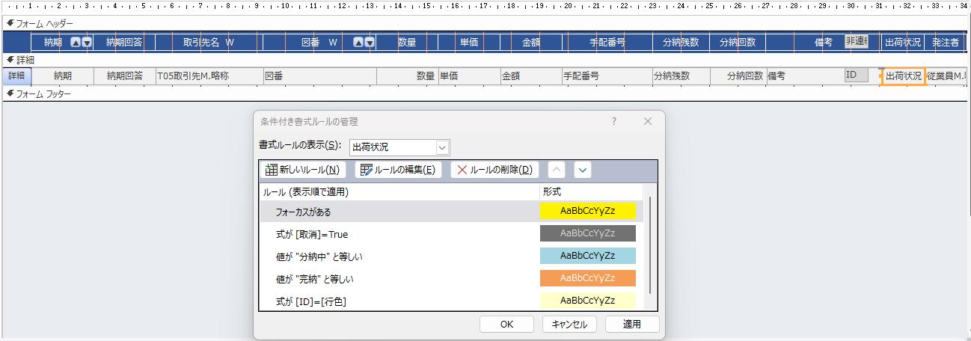Click the gray format preview swatch

point(587,233)
